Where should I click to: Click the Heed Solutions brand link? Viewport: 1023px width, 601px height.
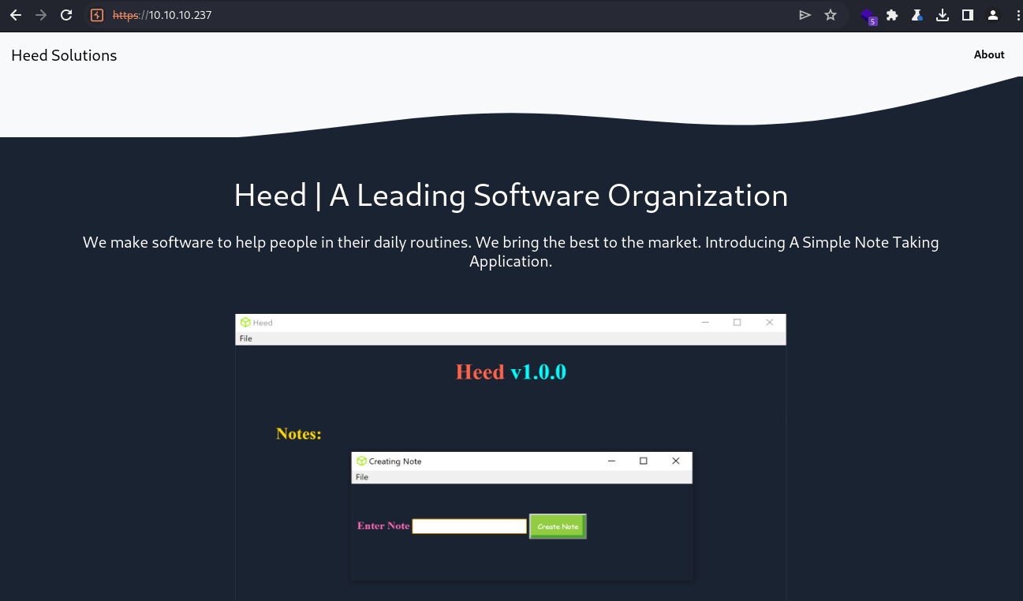(64, 55)
